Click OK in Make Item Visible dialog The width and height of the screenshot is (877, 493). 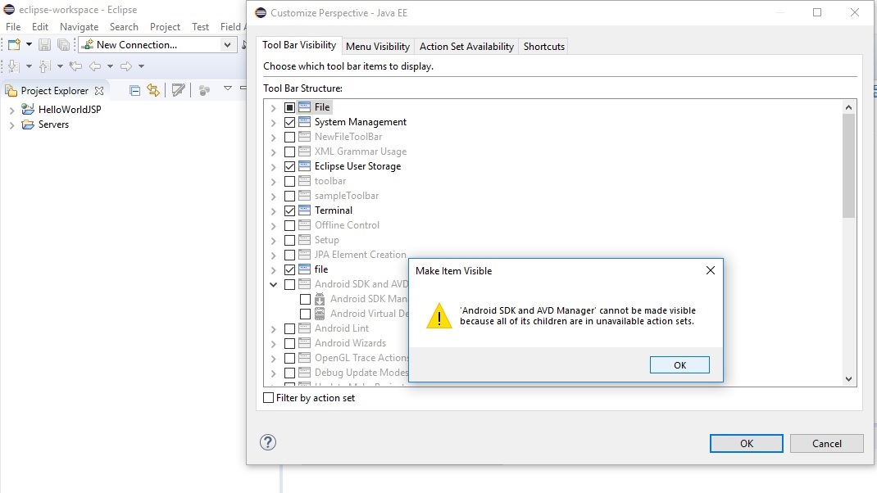(679, 365)
